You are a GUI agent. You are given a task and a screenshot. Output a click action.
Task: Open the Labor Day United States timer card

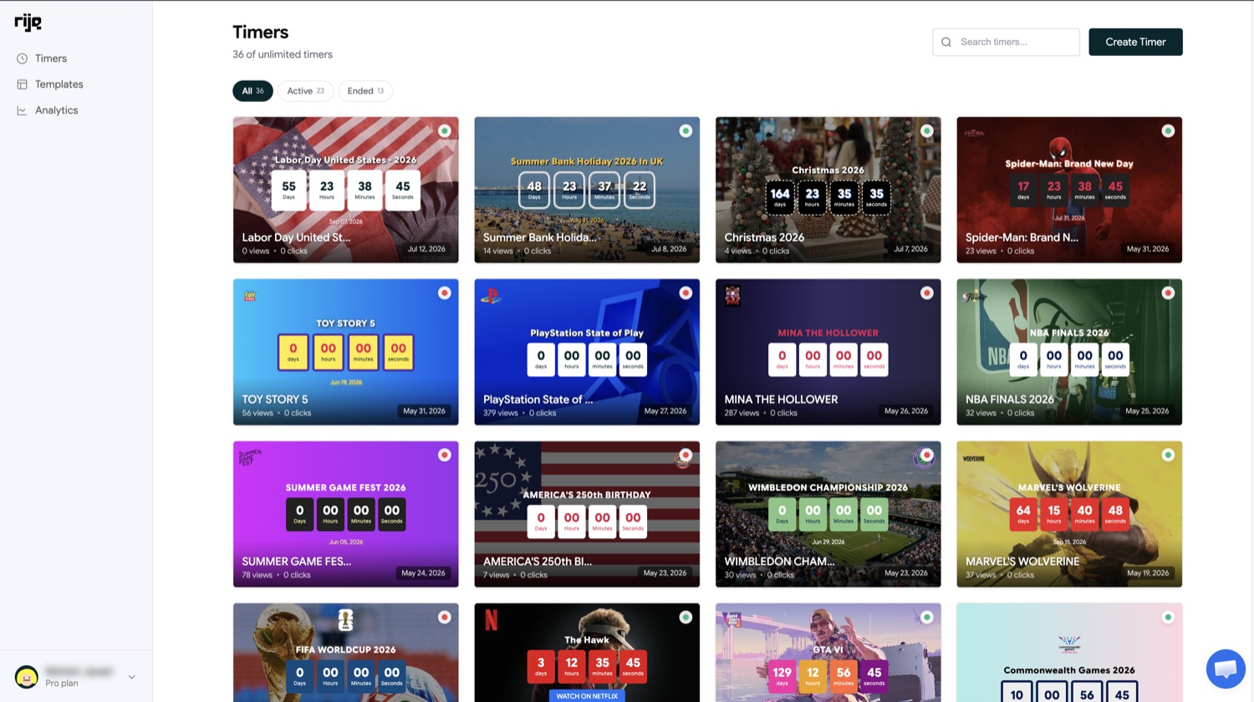345,190
